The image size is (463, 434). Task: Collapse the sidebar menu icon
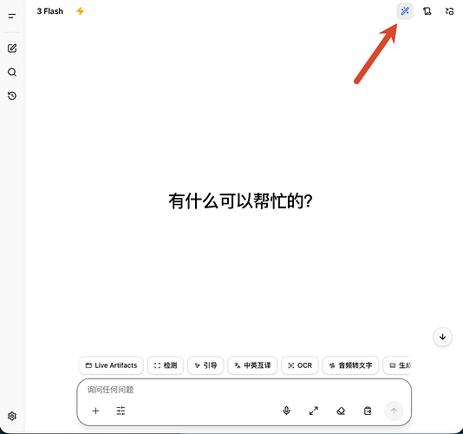coord(12,16)
